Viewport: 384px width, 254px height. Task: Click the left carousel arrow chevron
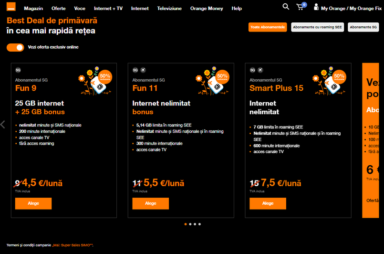pyautogui.click(x=3, y=125)
